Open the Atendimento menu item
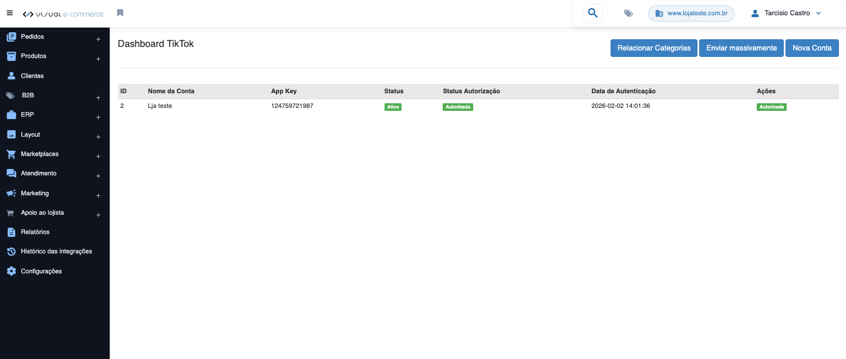Image resolution: width=846 pixels, height=359 pixels. pyautogui.click(x=39, y=174)
